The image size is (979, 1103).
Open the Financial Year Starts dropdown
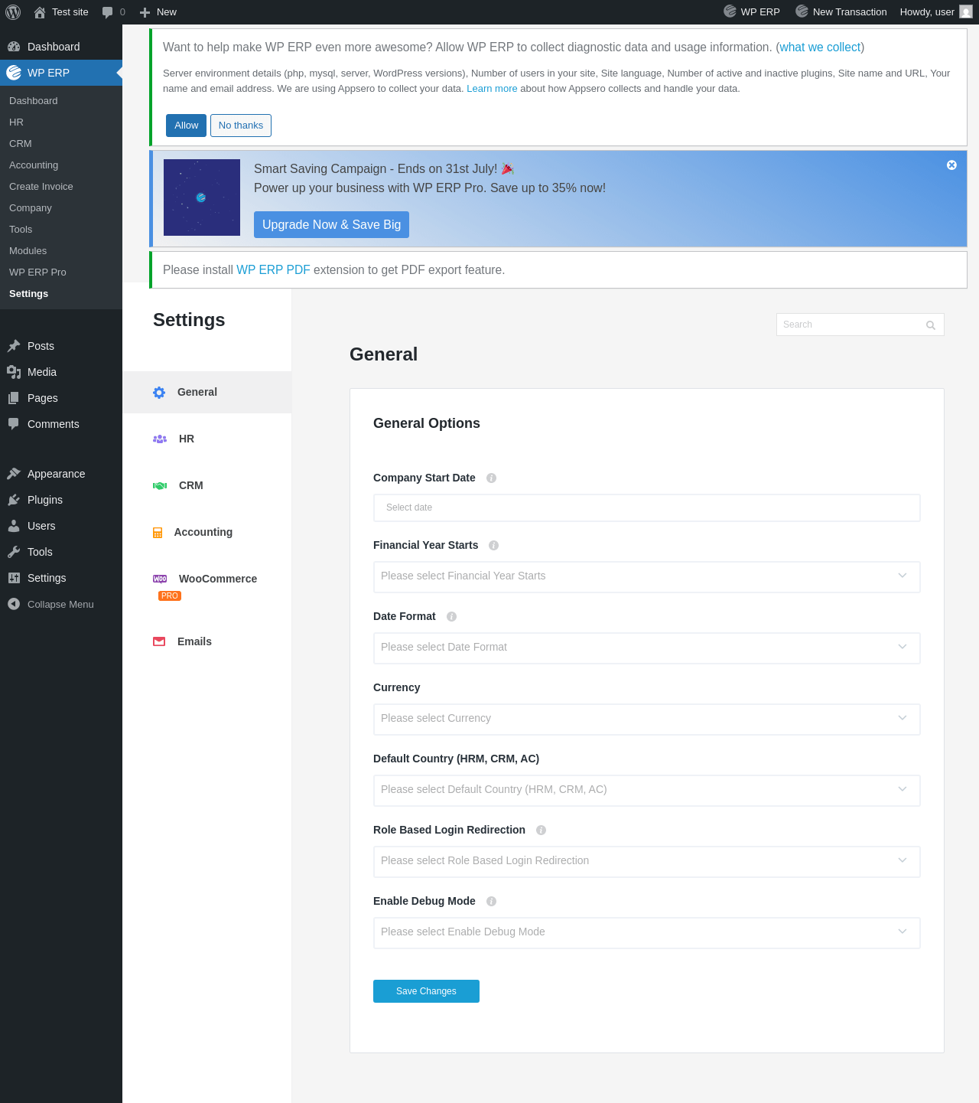click(647, 576)
